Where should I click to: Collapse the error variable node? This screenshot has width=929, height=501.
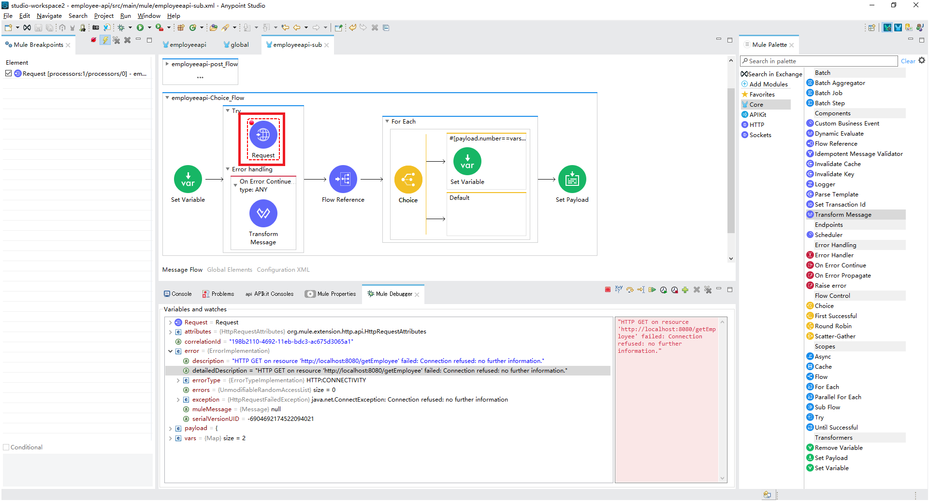(x=171, y=351)
